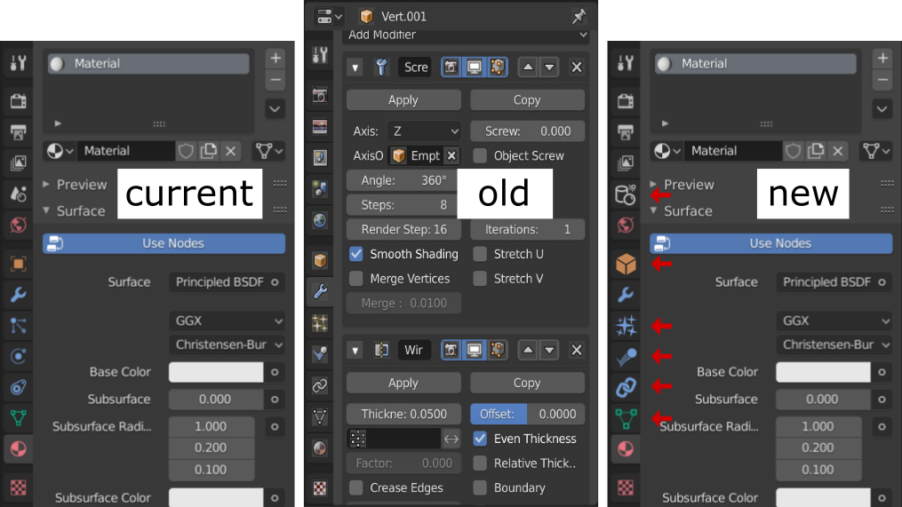This screenshot has width=902, height=507.
Task: Open Constraints chain tab in old panel
Action: click(320, 384)
